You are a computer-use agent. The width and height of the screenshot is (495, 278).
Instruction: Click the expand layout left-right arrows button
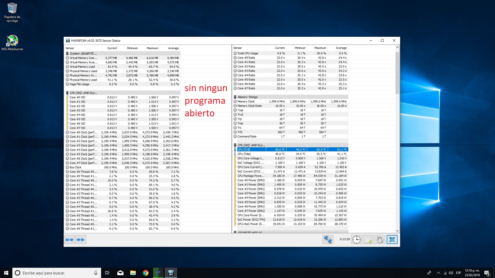(69, 240)
